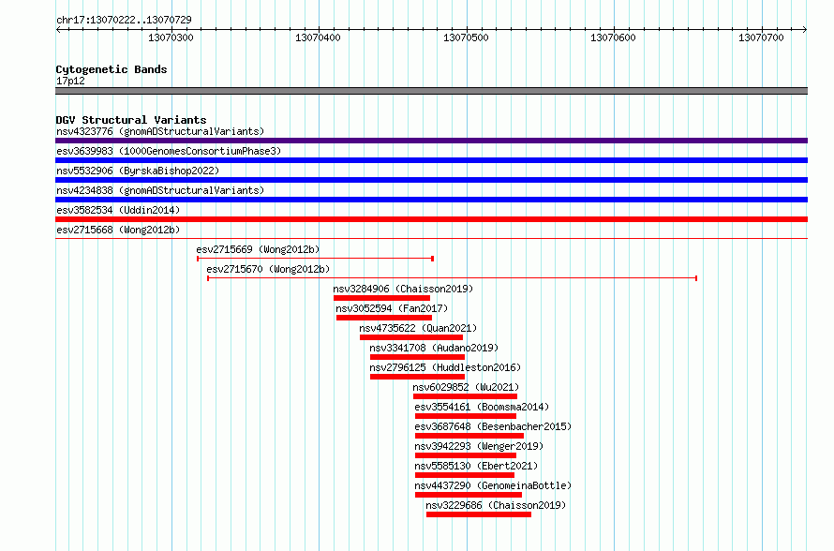834x551 pixels.
Task: Click the esv2715669 Wong2012b label
Action: pyautogui.click(x=258, y=249)
